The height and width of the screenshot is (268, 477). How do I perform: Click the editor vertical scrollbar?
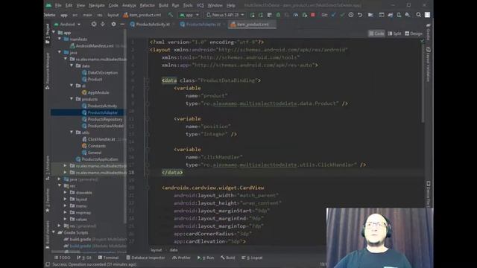pos(423,81)
